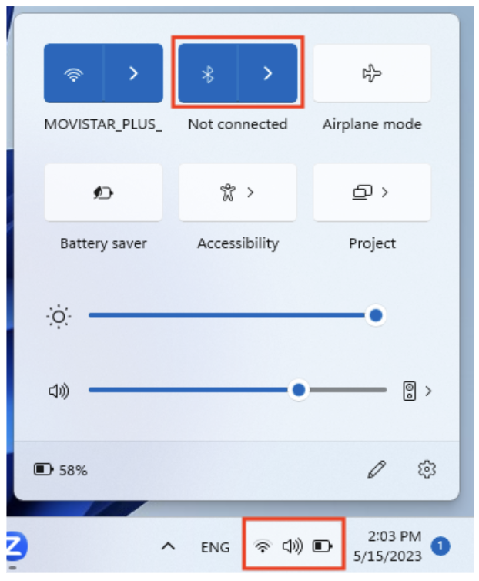Switch input language via ENG indicator

tap(215, 547)
